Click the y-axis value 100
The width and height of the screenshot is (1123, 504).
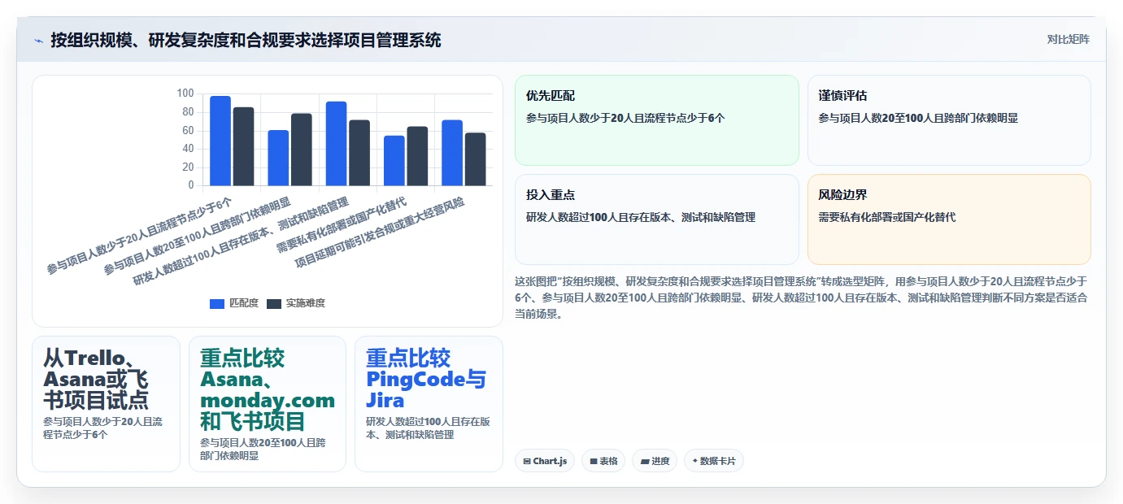click(x=185, y=93)
